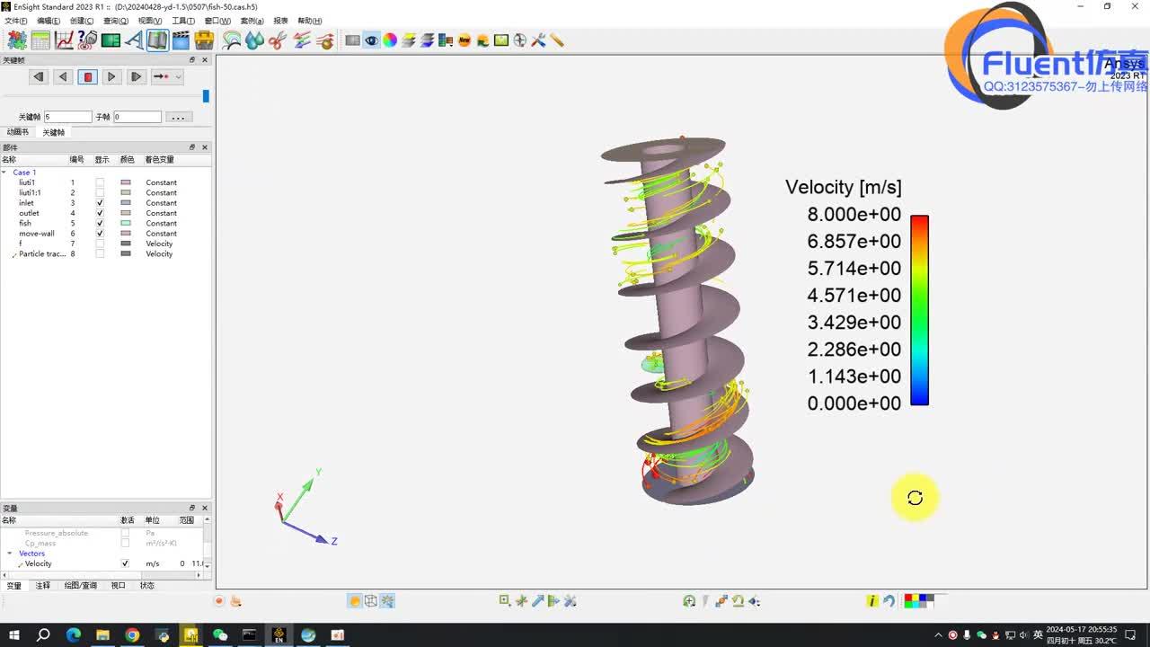
Task: Hide the inlet part via its checkbox
Action: [x=100, y=203]
